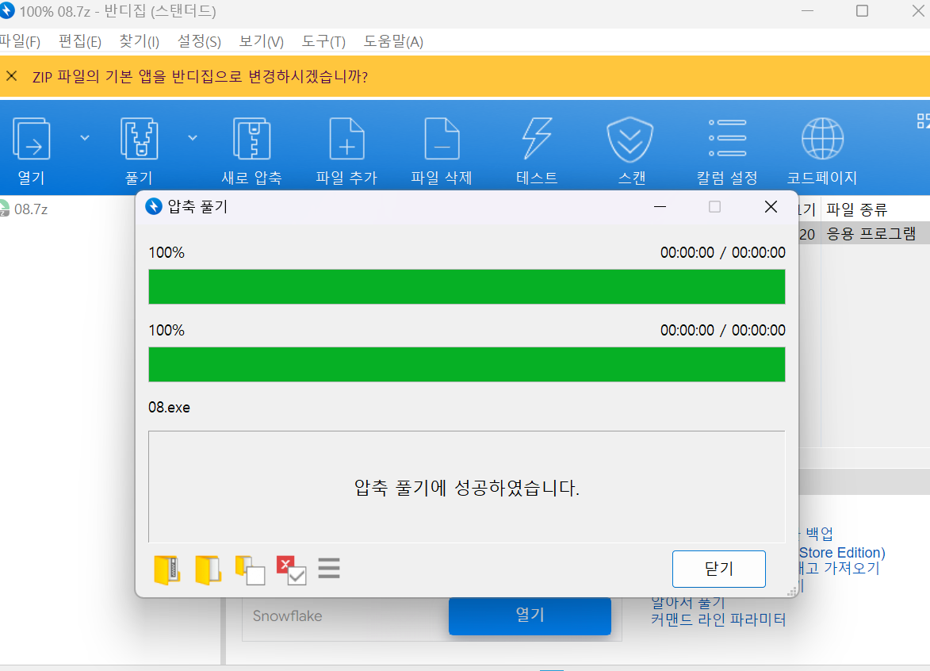Click the 열기 (Open) toolbar icon

click(32, 140)
